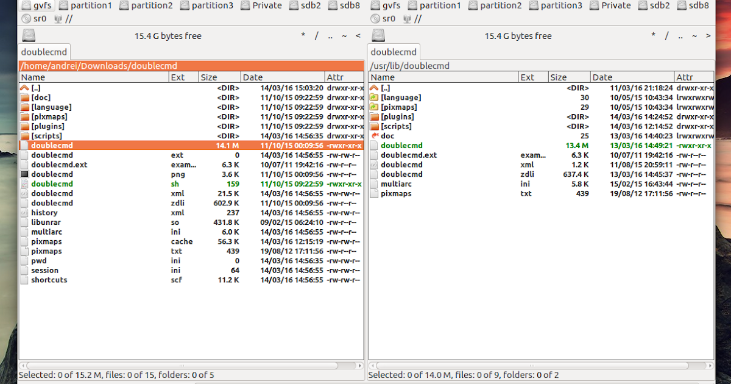Open the sr0 optical drive on left panel

pyautogui.click(x=35, y=18)
